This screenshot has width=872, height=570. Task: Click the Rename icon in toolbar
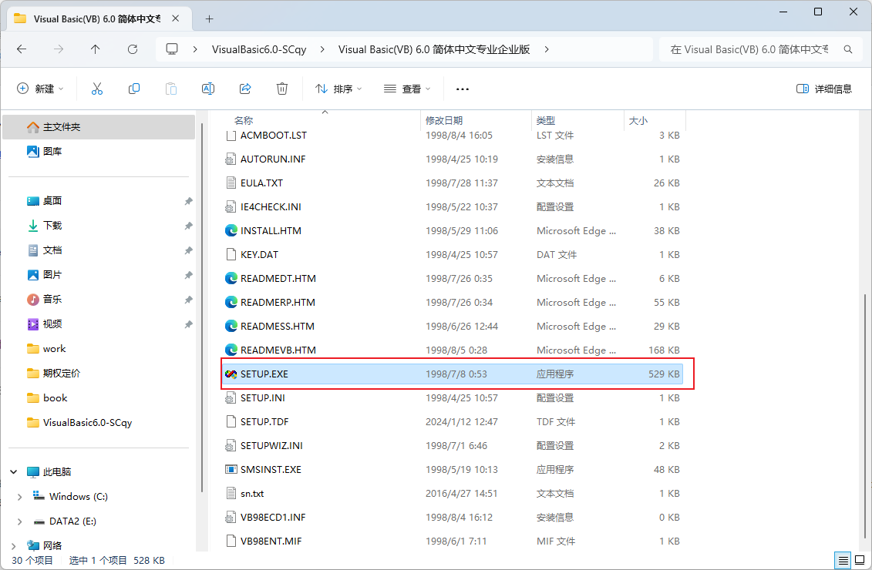208,89
